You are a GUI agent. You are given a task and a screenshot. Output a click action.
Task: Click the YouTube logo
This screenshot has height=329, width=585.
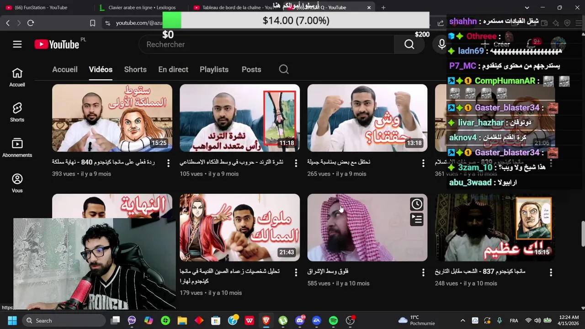(x=57, y=44)
